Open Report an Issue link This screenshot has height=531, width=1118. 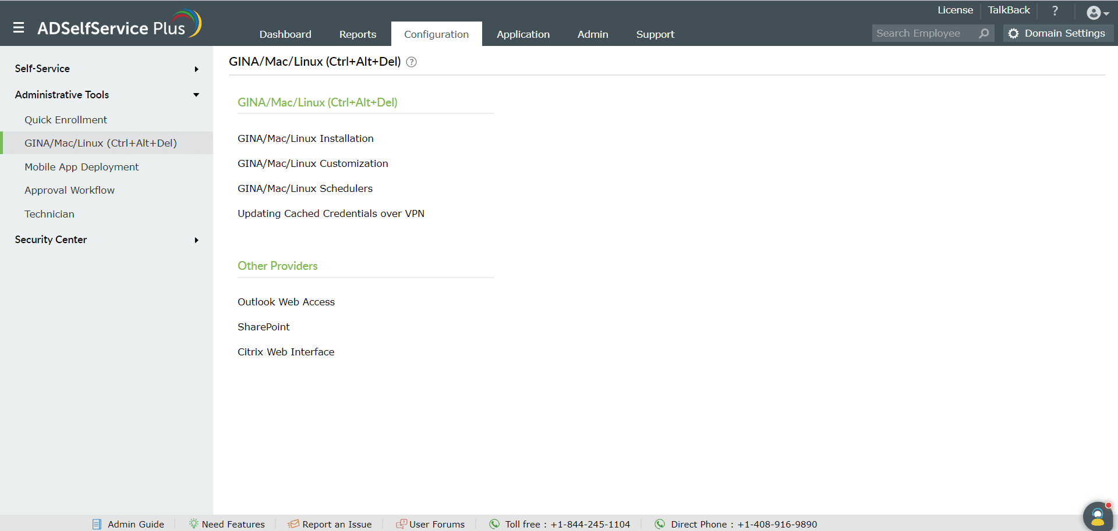point(330,524)
